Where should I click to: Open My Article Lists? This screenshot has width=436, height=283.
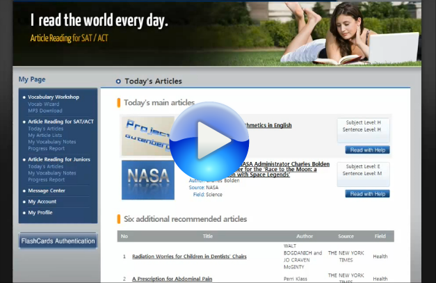[45, 136]
